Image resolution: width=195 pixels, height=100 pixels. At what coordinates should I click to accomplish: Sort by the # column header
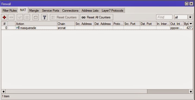pyautogui.click(x=4, y=24)
